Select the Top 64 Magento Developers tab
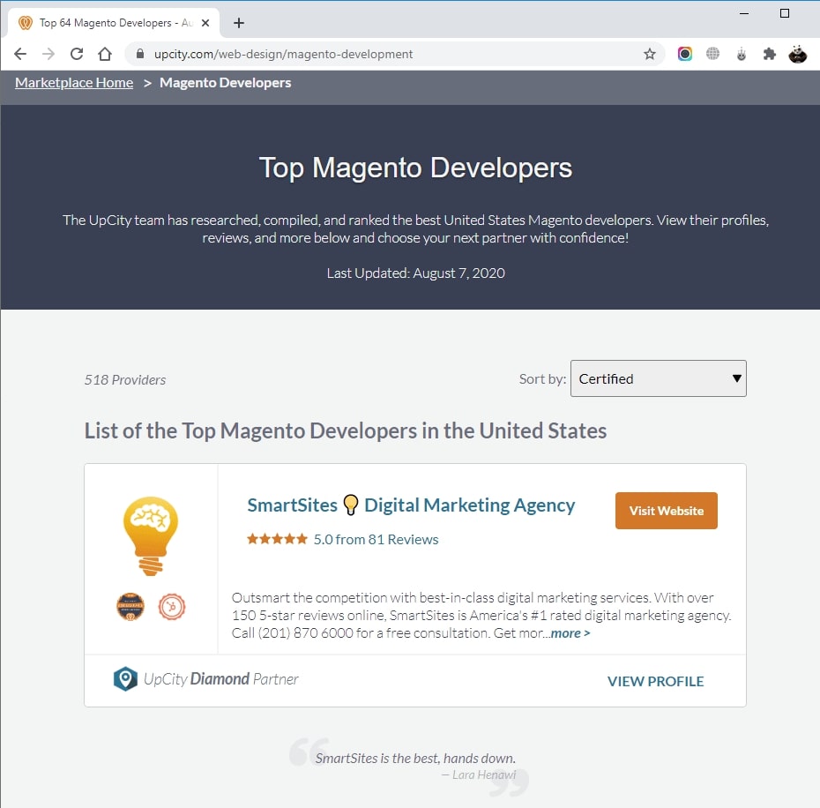Image resolution: width=820 pixels, height=808 pixels. [x=114, y=23]
